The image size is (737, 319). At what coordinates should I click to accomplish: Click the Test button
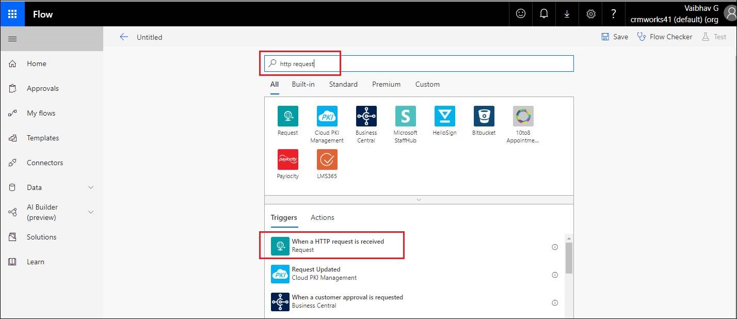coord(714,37)
